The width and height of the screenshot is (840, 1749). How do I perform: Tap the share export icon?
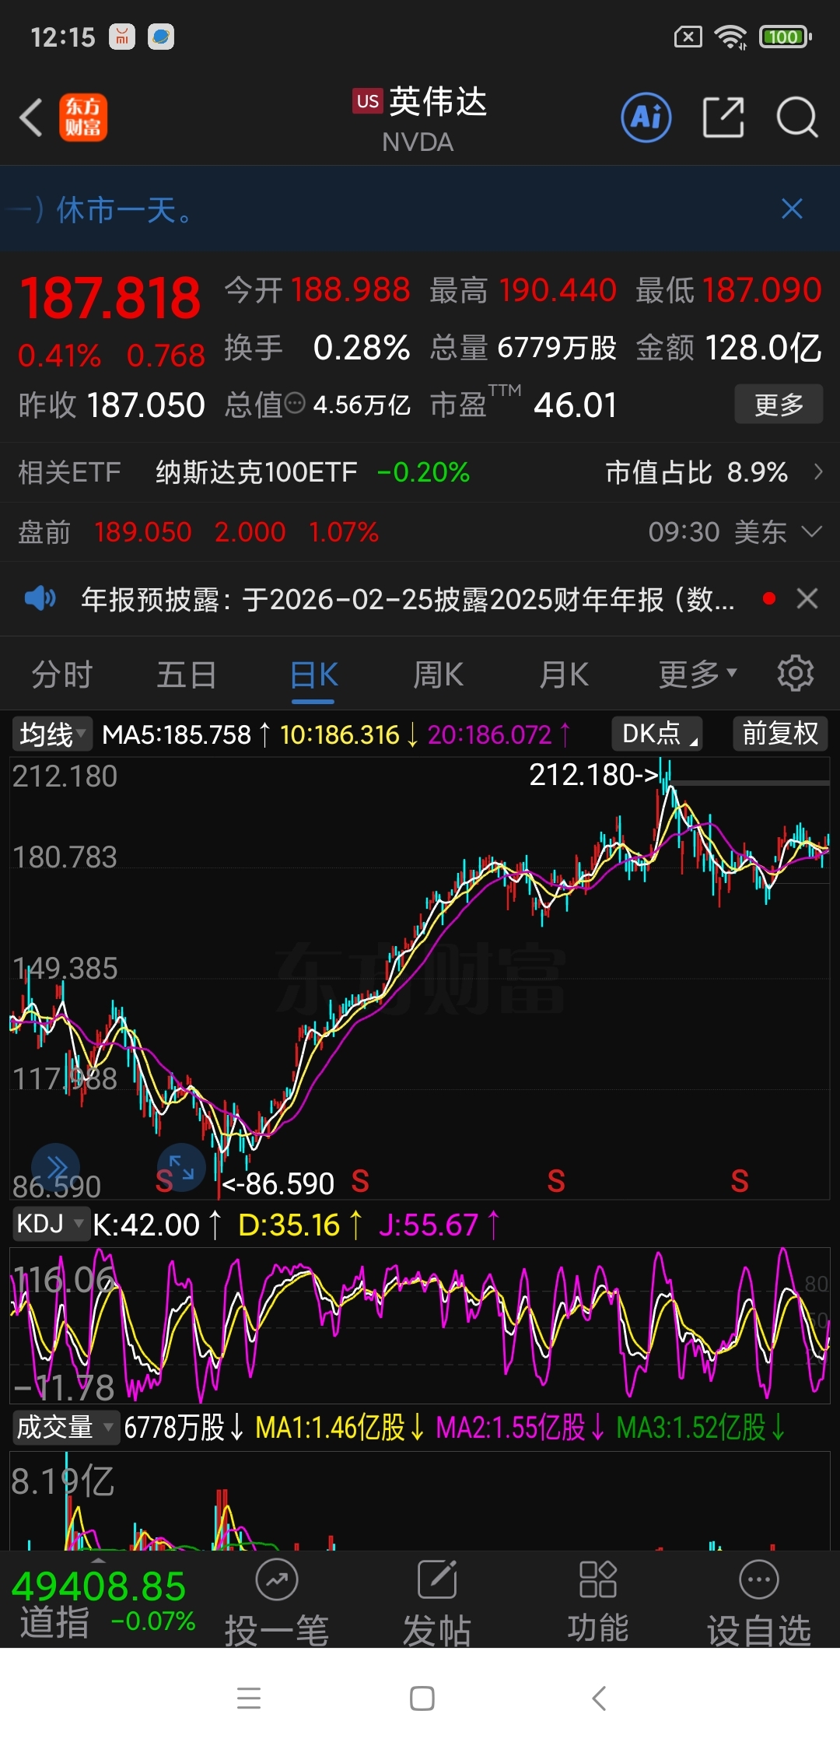(723, 117)
